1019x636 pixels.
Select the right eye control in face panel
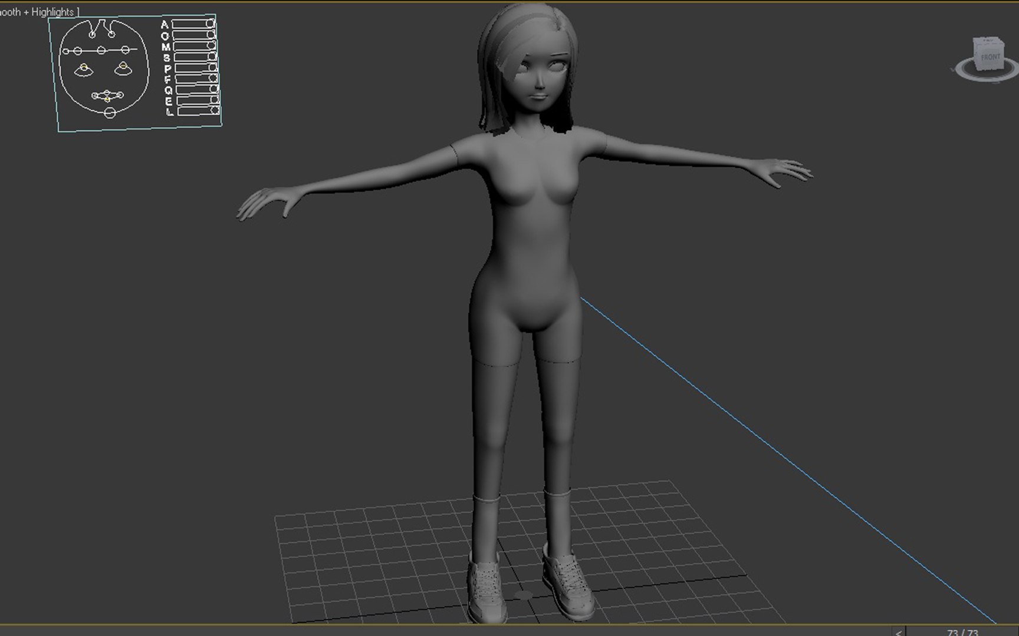coord(123,68)
